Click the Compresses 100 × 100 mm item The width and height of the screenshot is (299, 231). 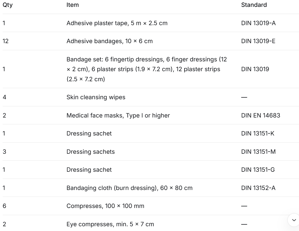pos(105,206)
